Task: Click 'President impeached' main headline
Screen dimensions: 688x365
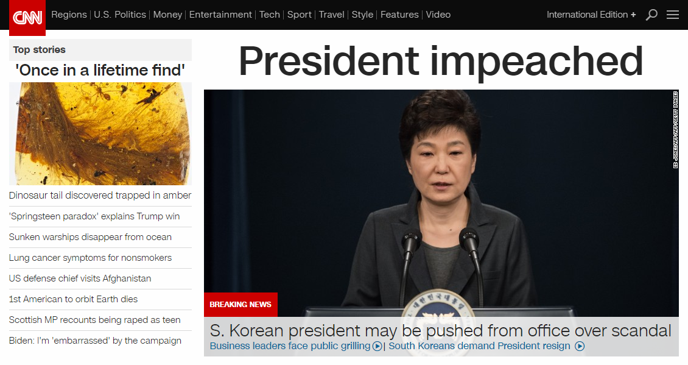Action: (441, 62)
